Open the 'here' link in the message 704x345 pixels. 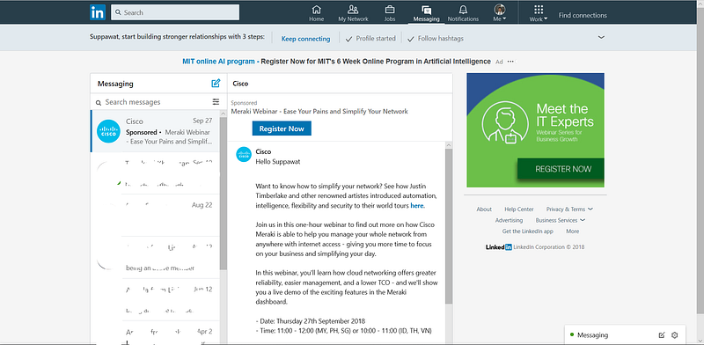pyautogui.click(x=416, y=206)
